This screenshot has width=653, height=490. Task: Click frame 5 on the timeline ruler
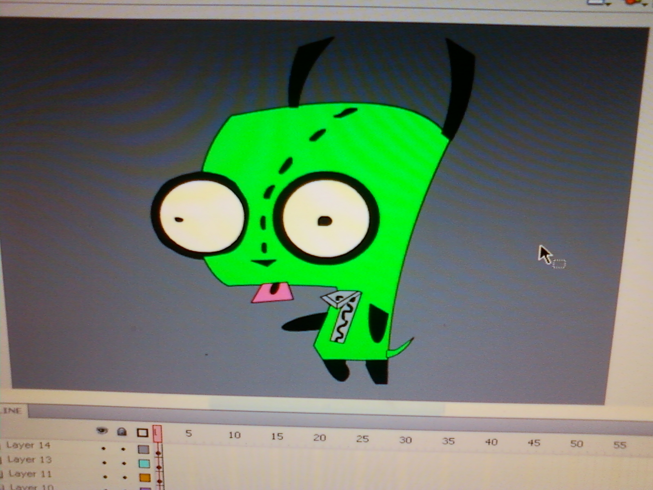189,433
